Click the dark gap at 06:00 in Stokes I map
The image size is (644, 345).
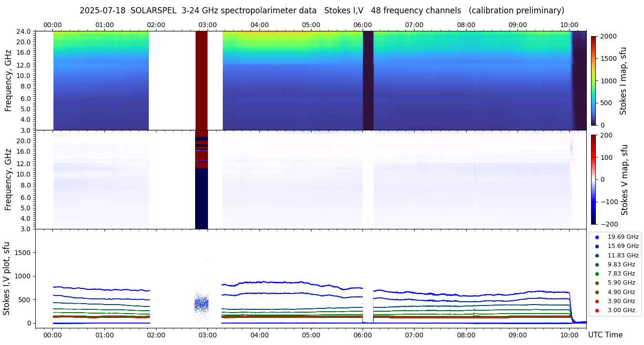[368, 80]
